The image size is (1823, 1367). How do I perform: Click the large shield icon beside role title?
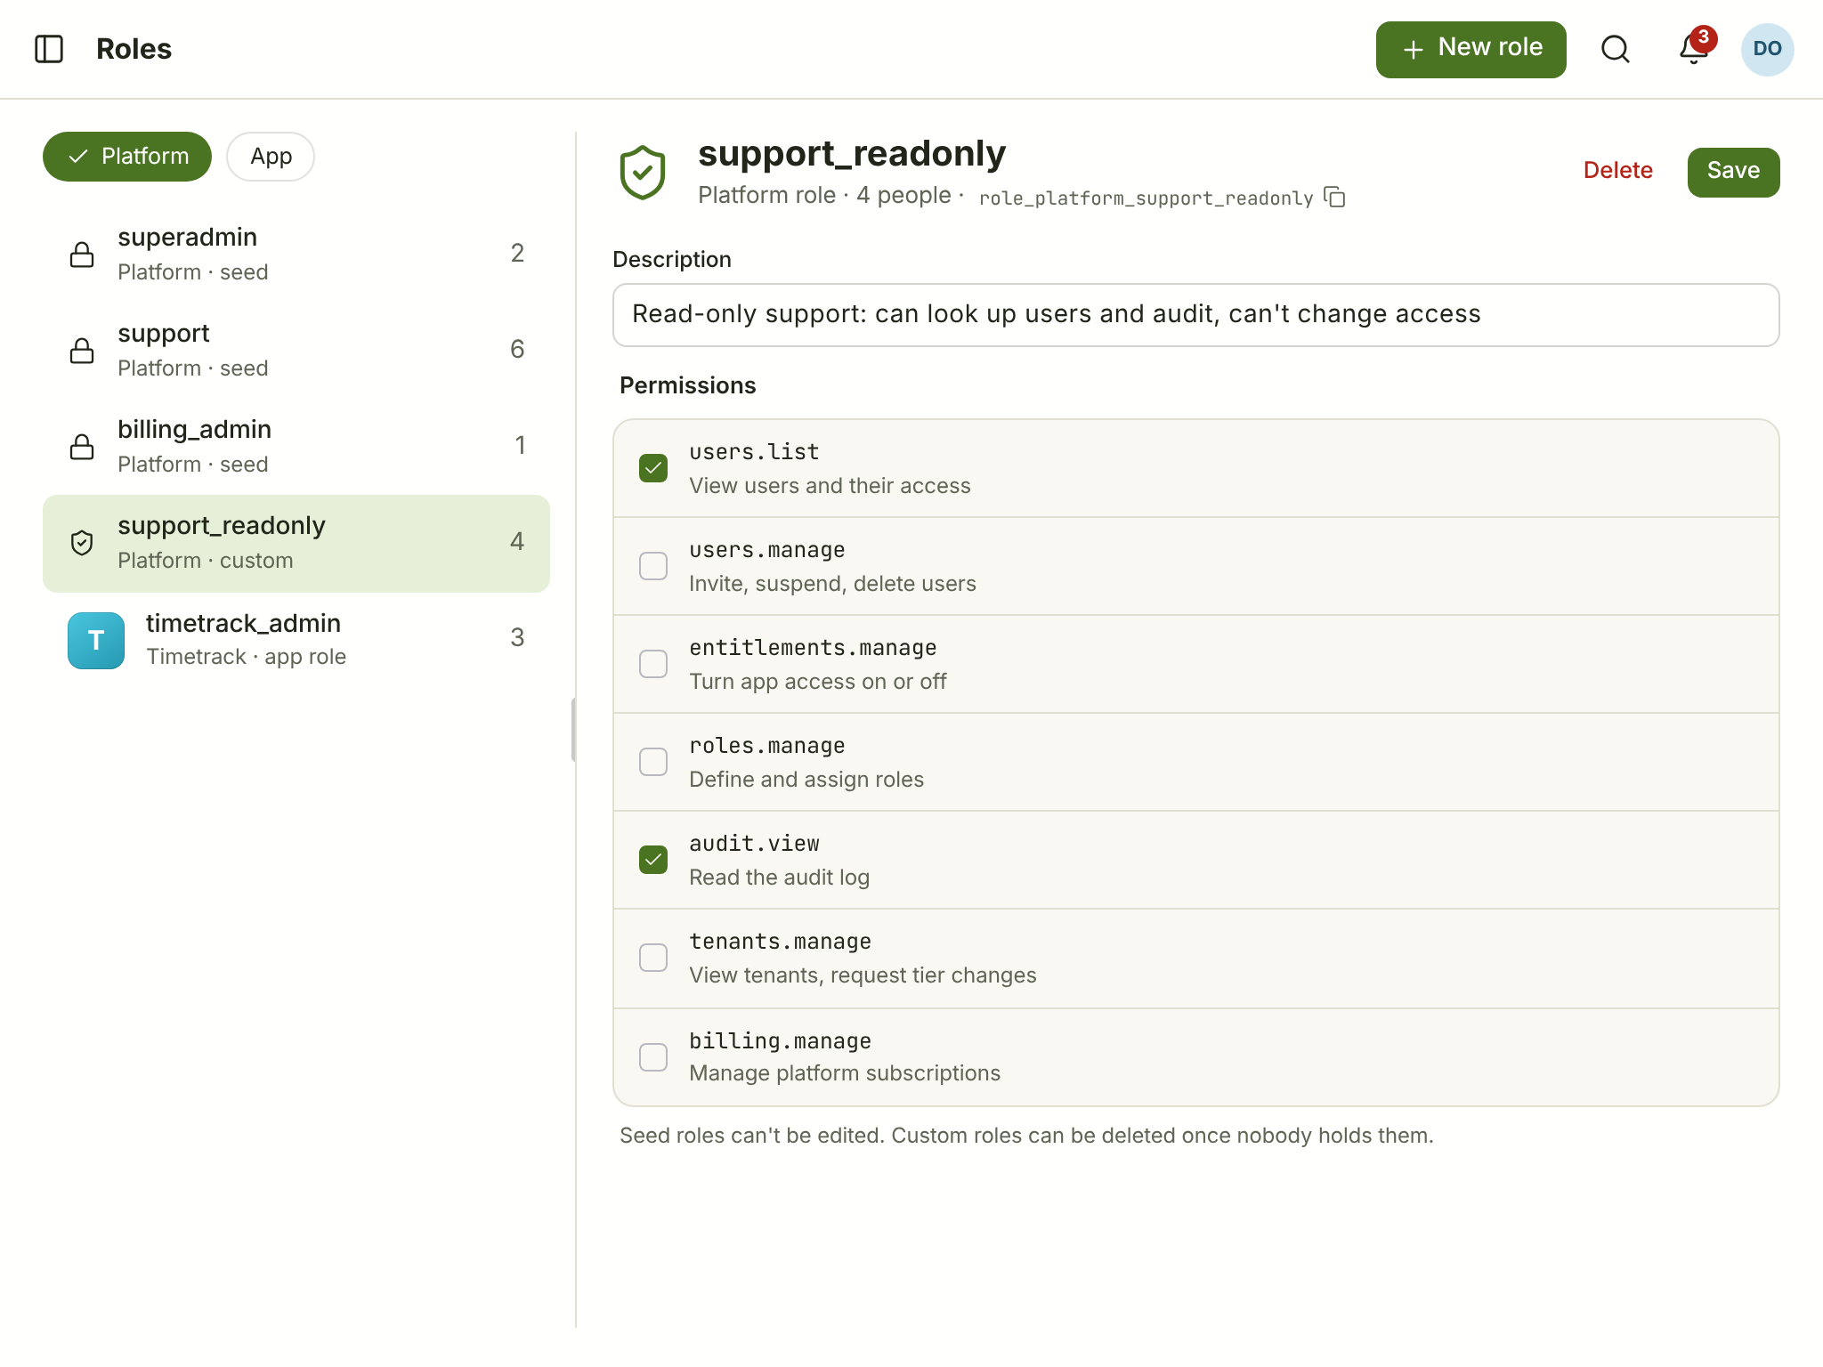click(642, 173)
